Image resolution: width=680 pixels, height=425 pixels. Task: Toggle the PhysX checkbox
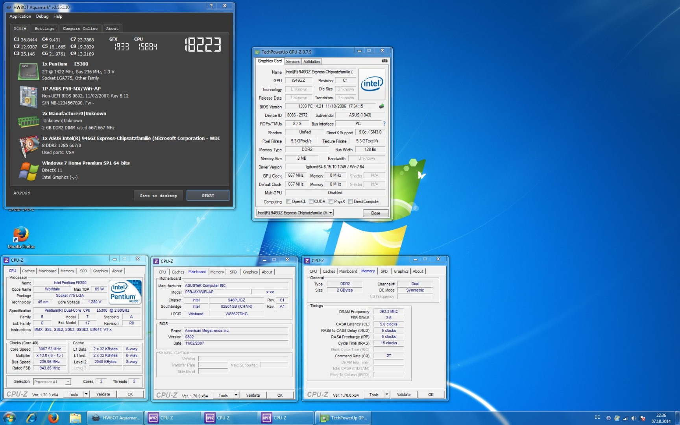pos(331,201)
